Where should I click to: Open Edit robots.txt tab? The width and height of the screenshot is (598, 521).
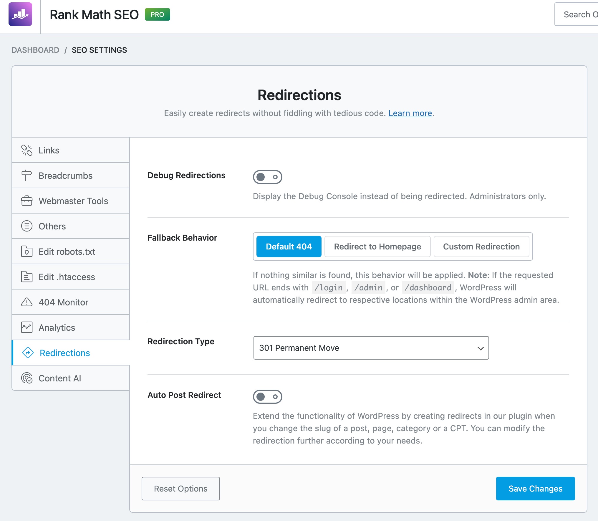[x=71, y=252]
